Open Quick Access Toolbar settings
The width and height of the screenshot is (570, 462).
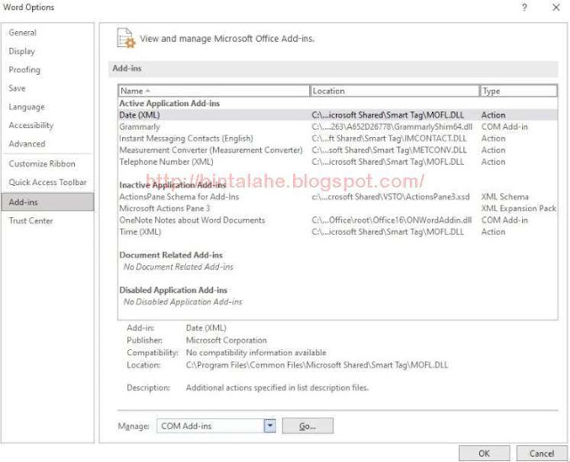coord(47,182)
